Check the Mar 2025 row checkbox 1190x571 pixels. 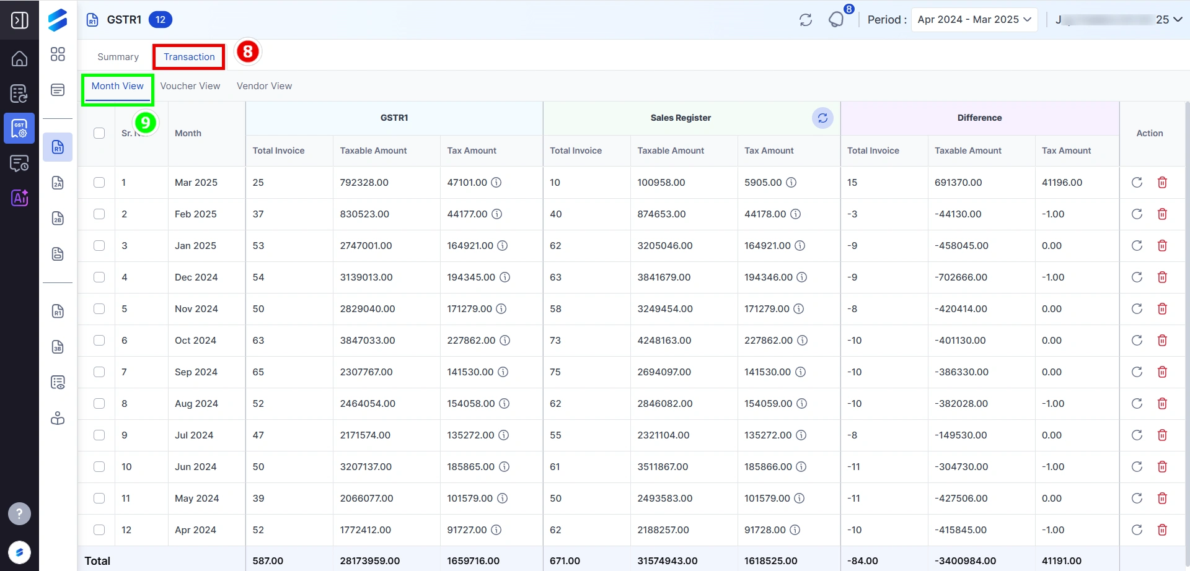tap(99, 182)
